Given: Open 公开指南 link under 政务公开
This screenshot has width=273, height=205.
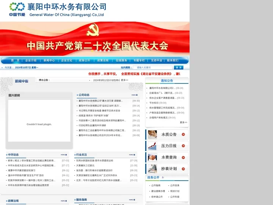Looking at the screenshot, I should click(156, 186).
